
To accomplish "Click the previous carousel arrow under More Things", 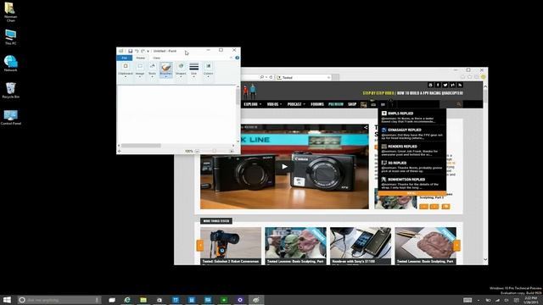I will 200,245.
